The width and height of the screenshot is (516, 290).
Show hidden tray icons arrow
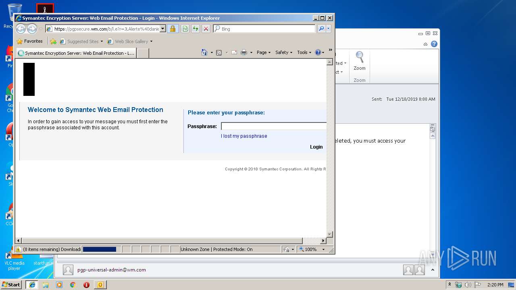point(450,285)
